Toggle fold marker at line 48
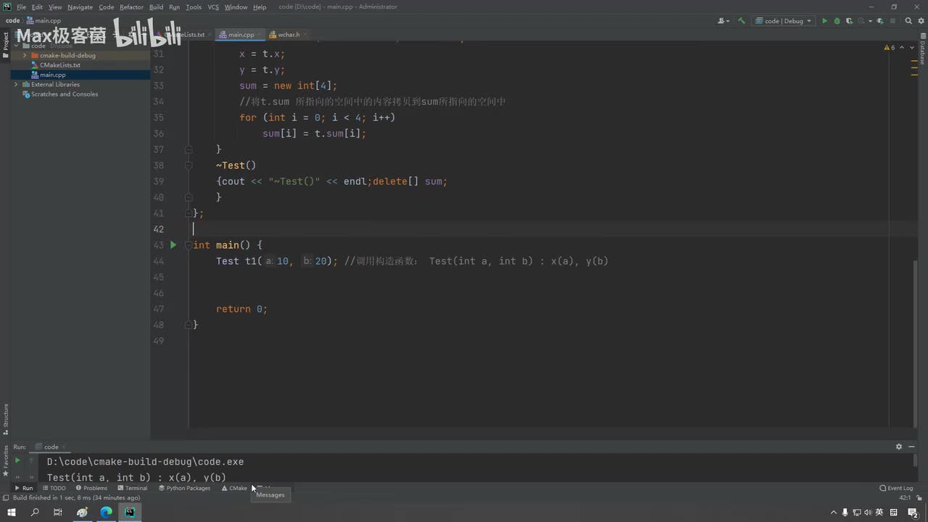The image size is (928, 522). coord(188,325)
